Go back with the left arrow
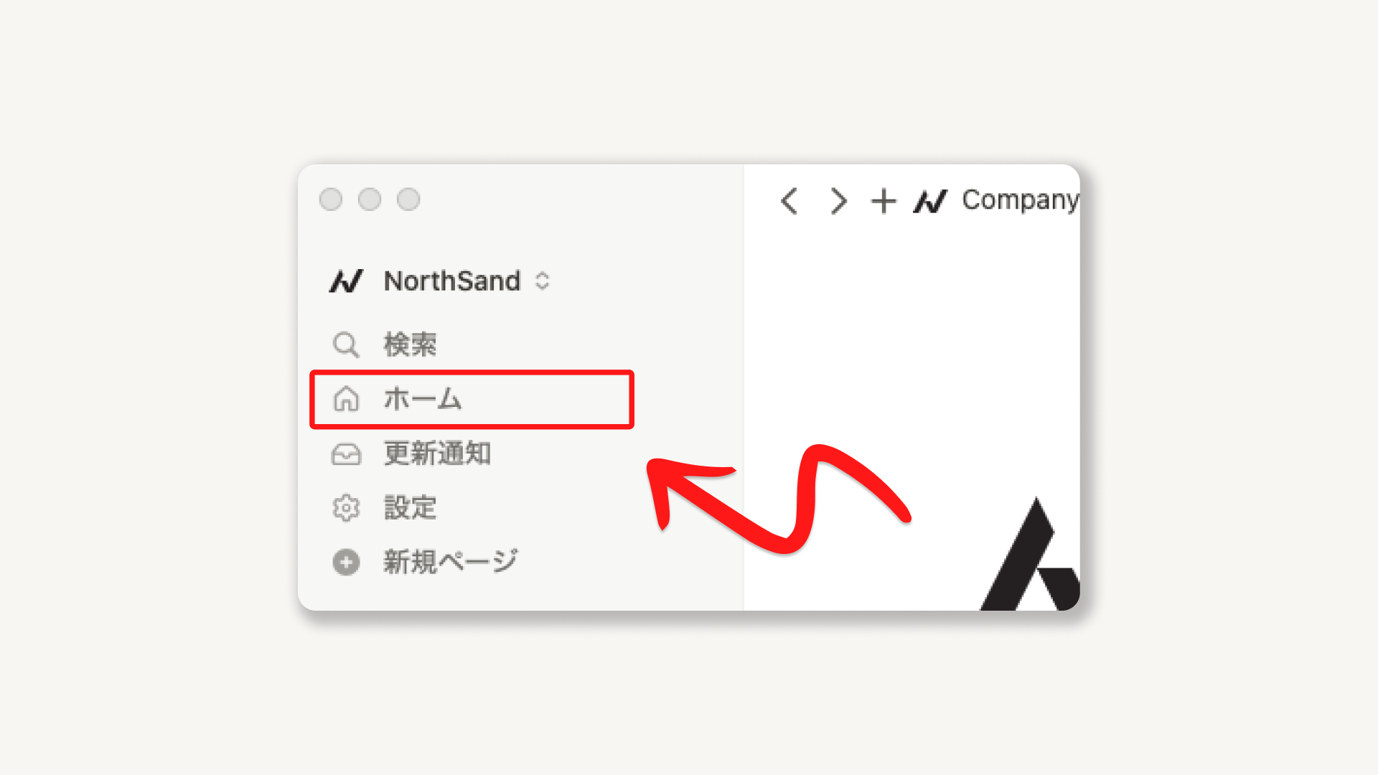The width and height of the screenshot is (1378, 775). (789, 201)
